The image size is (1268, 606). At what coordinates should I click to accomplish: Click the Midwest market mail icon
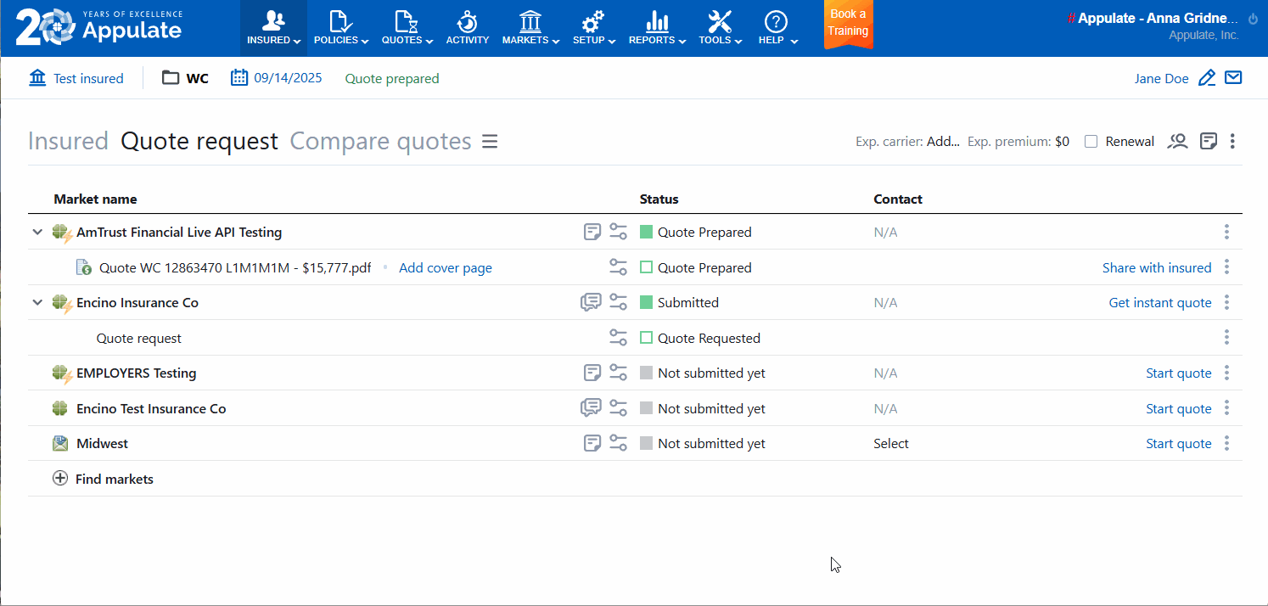coord(59,443)
